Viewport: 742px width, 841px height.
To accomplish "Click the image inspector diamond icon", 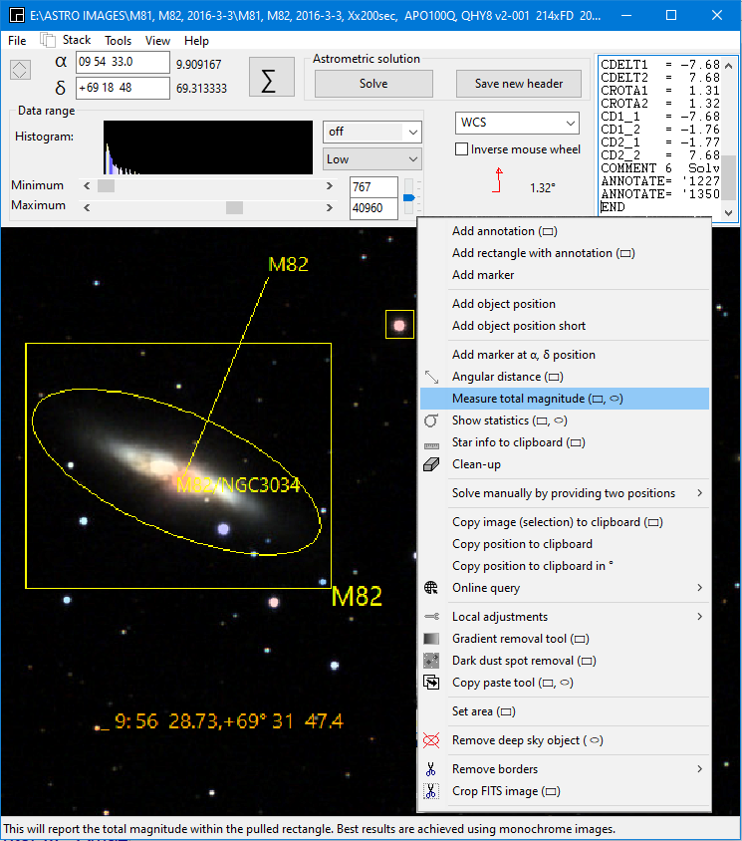I will coord(20,70).
